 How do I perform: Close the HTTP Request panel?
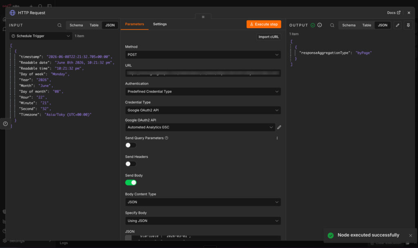(x=409, y=13)
